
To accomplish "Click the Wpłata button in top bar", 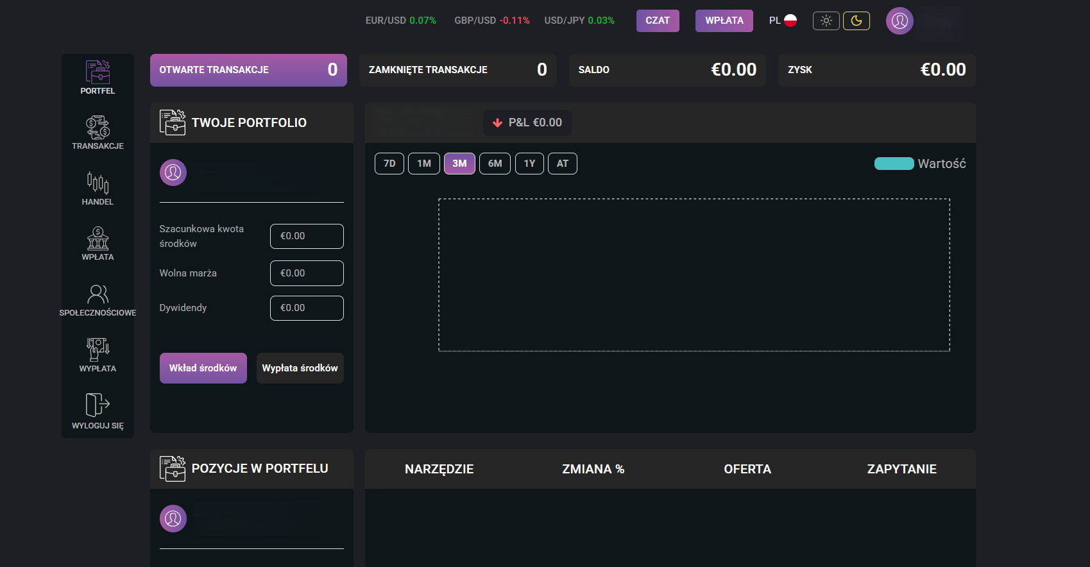I will click(724, 21).
